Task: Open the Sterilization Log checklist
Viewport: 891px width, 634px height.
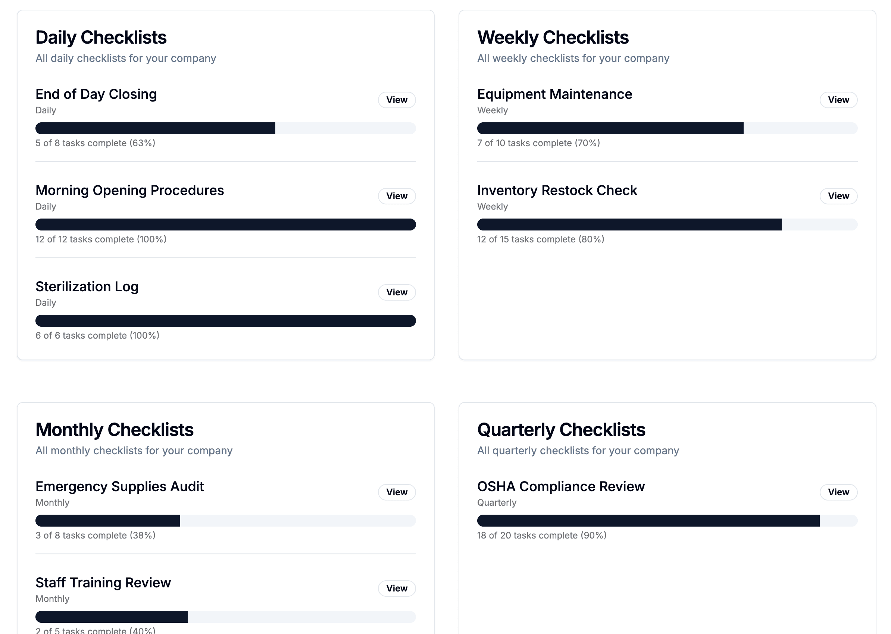Action: click(397, 292)
